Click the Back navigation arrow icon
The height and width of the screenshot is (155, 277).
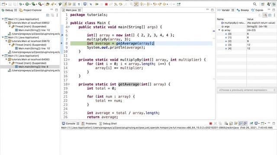point(164,4)
